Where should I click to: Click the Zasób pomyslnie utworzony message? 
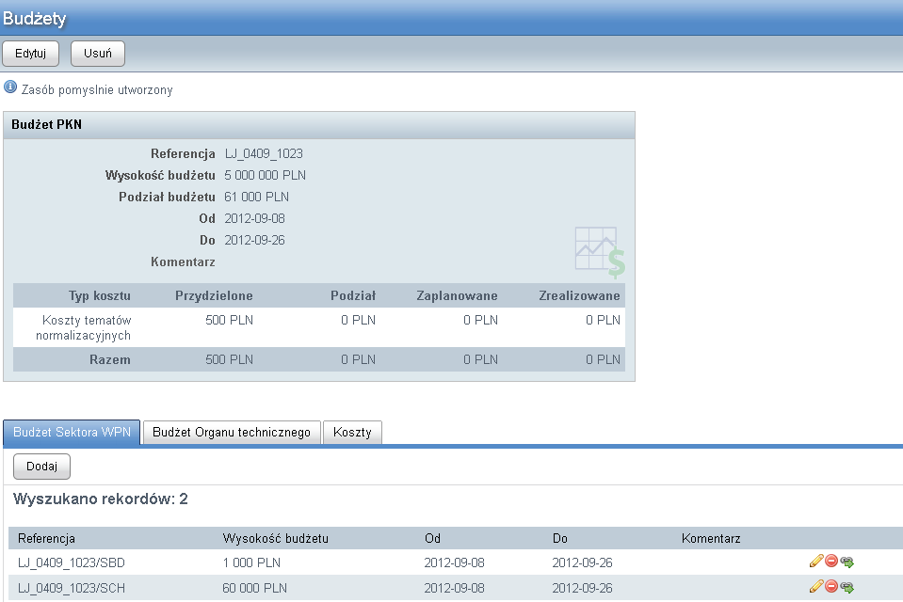[x=97, y=89]
